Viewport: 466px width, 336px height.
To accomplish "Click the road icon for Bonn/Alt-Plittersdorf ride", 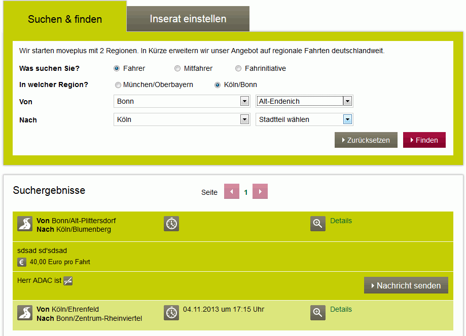I will [x=25, y=224].
